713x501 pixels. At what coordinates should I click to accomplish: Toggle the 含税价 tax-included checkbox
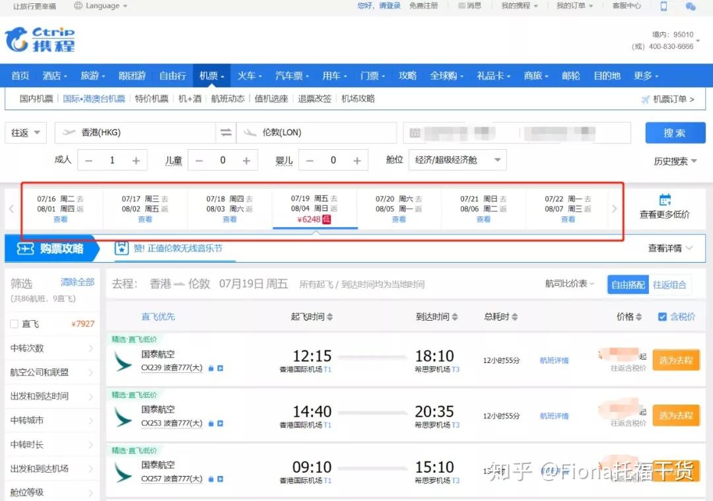tap(663, 316)
